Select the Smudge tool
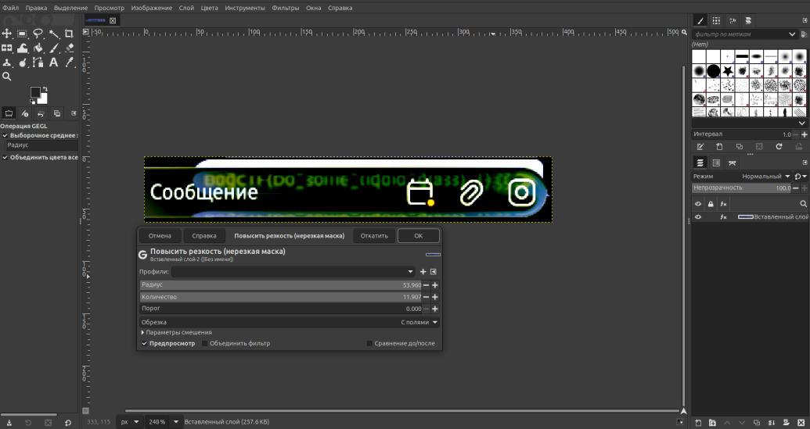 (22, 63)
